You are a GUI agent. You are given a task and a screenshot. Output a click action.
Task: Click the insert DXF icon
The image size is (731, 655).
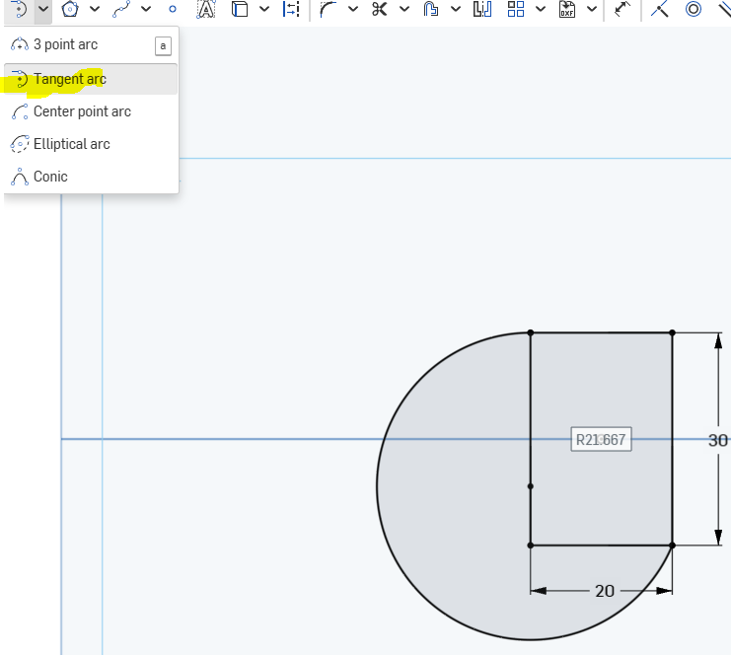pyautogui.click(x=567, y=10)
